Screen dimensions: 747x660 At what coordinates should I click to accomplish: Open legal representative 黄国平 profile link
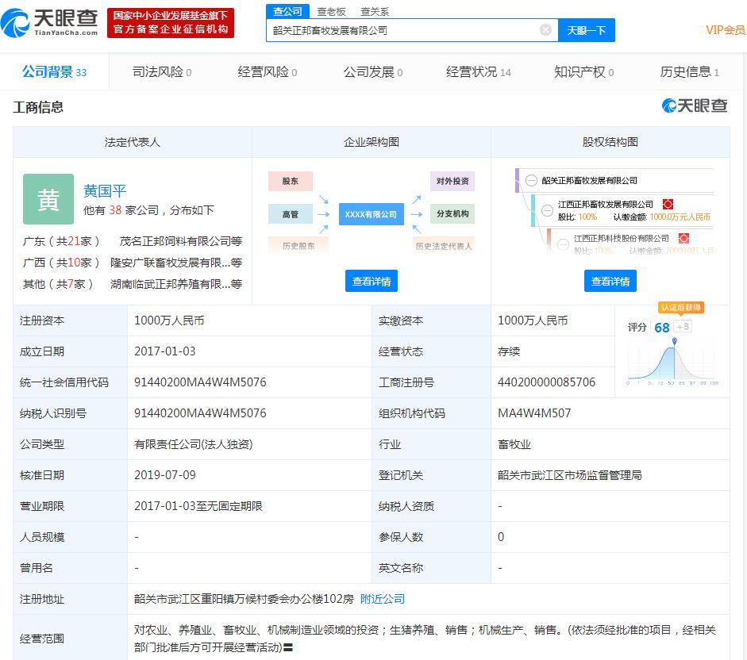[x=105, y=191]
